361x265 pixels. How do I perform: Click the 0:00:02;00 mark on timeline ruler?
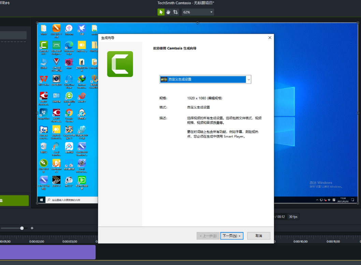pyautogui.click(x=37, y=241)
